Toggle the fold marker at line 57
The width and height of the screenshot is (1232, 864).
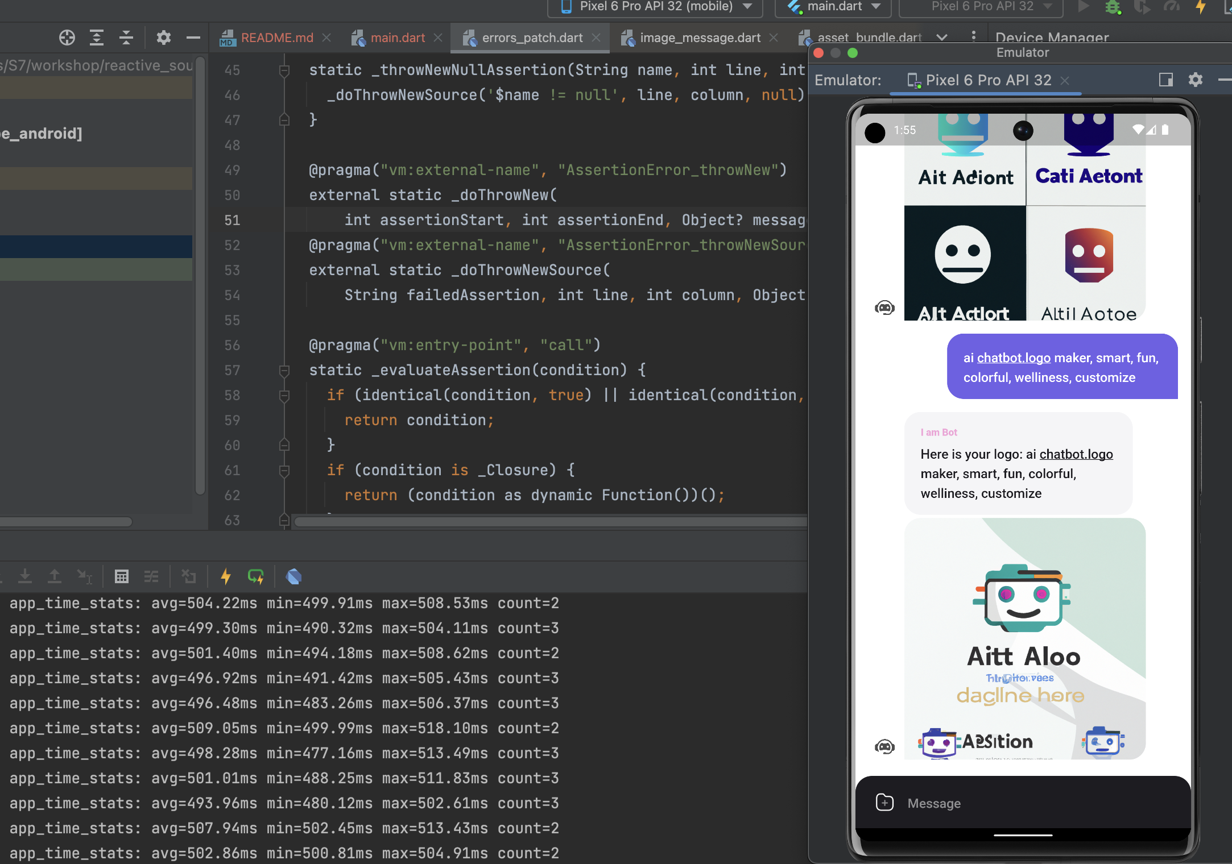[284, 371]
